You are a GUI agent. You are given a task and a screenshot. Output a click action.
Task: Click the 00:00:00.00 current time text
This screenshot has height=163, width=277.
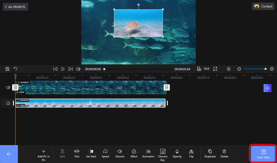pos(93,69)
